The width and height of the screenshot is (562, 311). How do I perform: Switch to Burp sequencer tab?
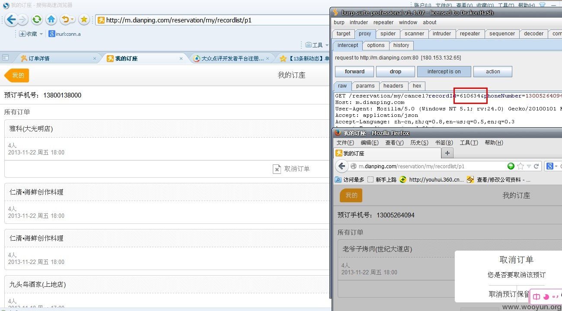pyautogui.click(x=502, y=34)
